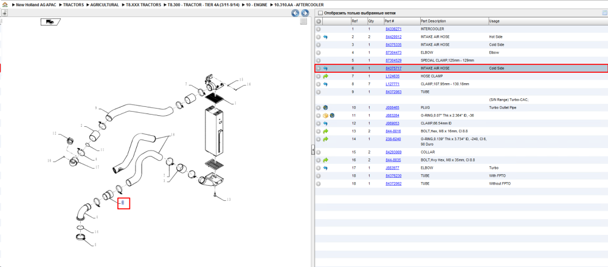Click the box package icon on row J883284
The image size is (608, 267).
point(325,115)
